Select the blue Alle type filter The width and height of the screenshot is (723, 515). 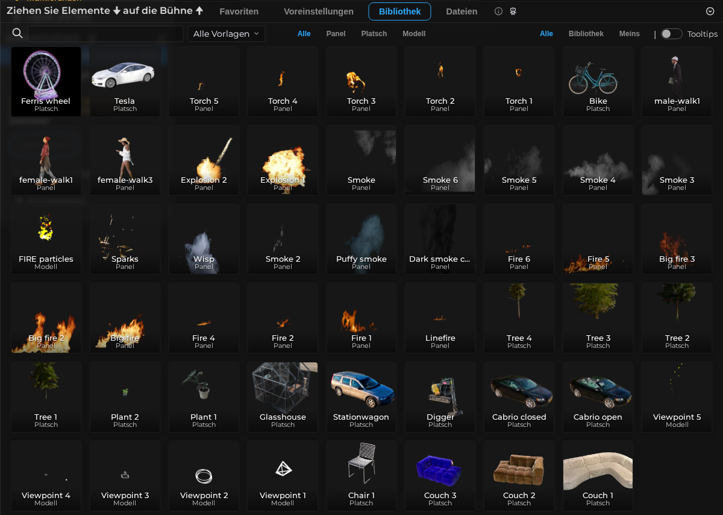tap(304, 34)
